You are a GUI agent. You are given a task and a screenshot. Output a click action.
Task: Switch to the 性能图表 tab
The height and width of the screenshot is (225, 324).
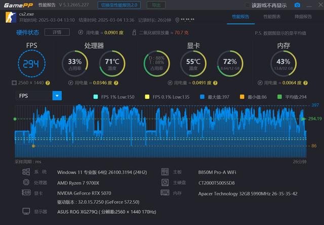tap(272, 17)
